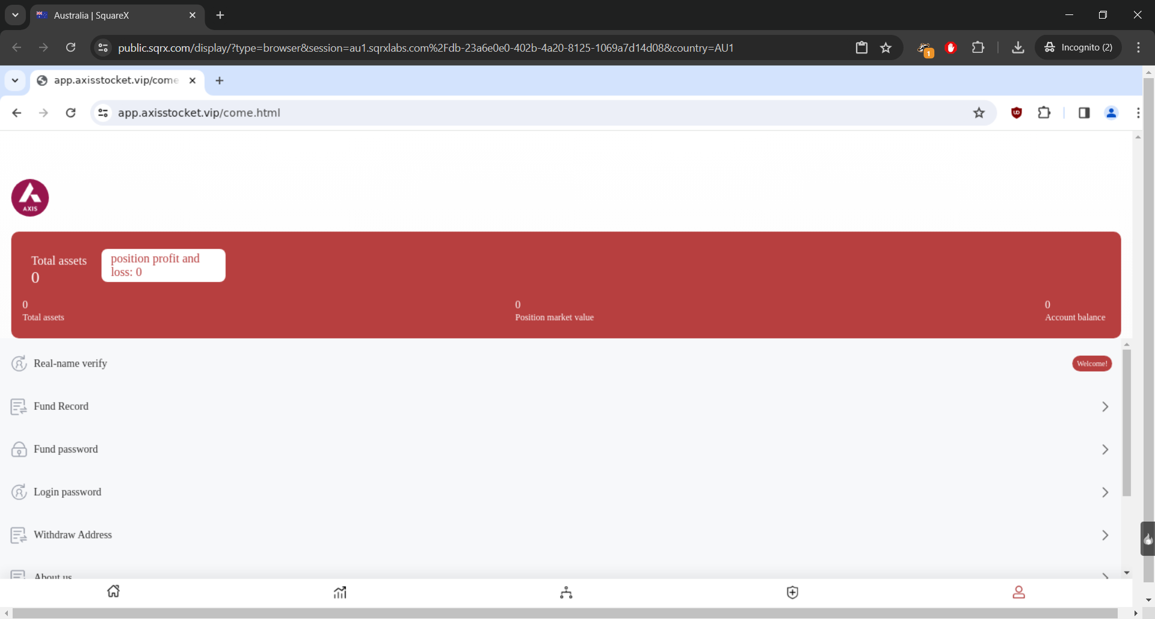
Task: Click the home icon in bottom navigation
Action: click(x=113, y=592)
